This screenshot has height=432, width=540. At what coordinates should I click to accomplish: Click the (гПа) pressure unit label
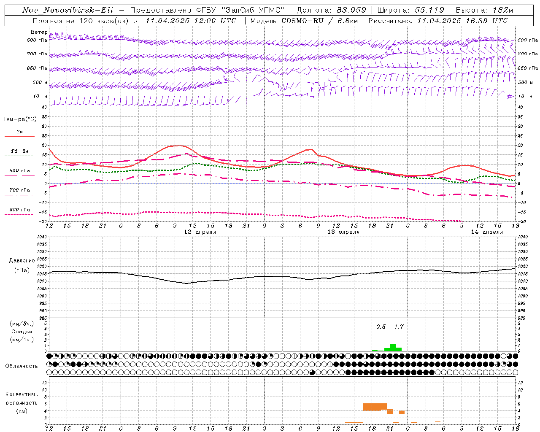[x=22, y=270]
